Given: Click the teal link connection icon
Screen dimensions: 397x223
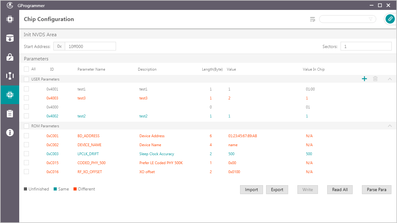Looking at the screenshot, I should point(390,19).
